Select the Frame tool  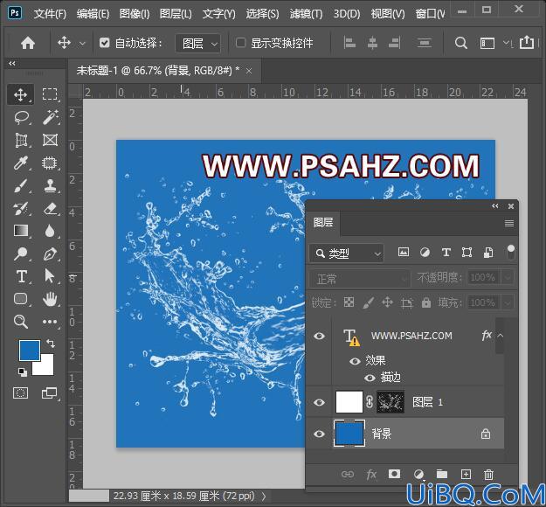(x=50, y=140)
